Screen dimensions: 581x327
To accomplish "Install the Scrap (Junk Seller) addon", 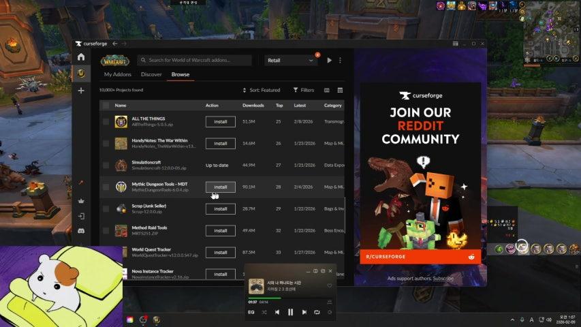I will point(221,209).
